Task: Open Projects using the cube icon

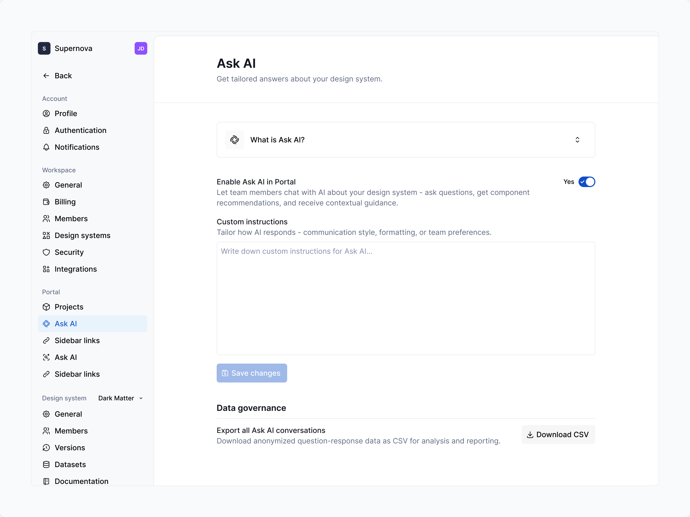Action: 46,307
